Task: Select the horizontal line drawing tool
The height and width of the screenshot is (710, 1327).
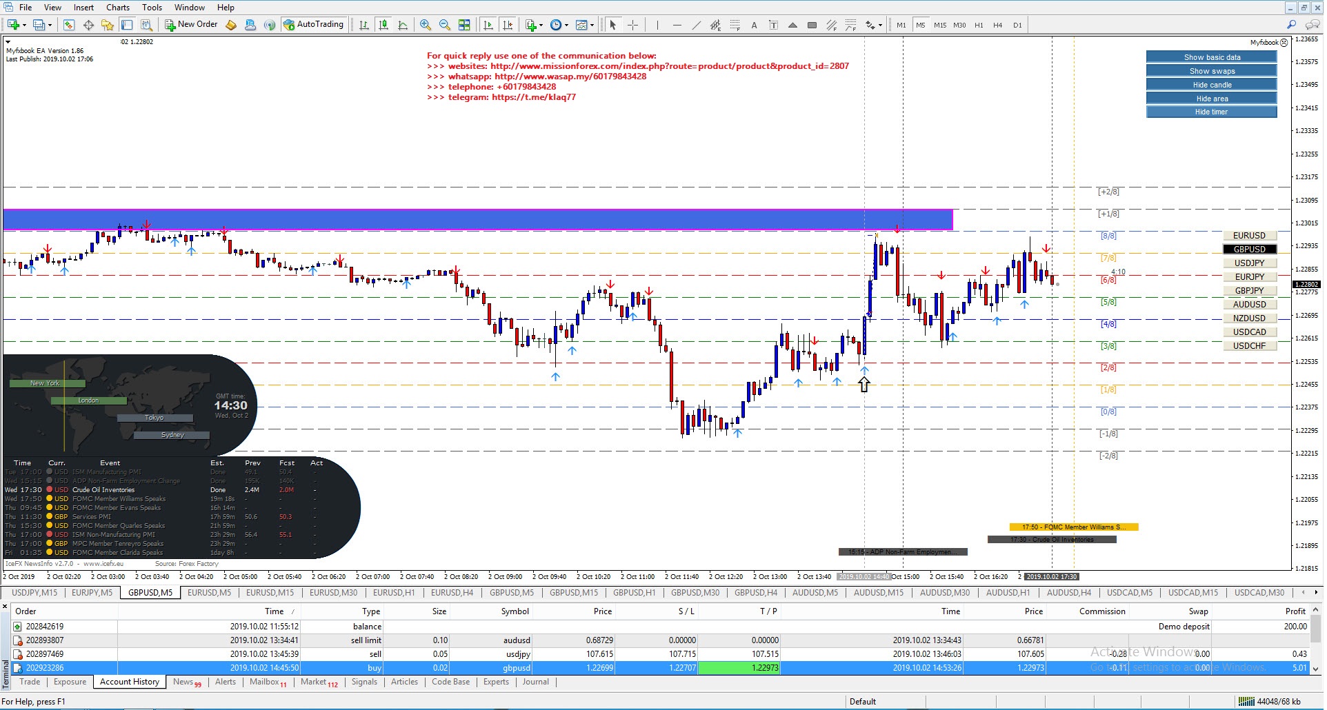Action: click(677, 25)
